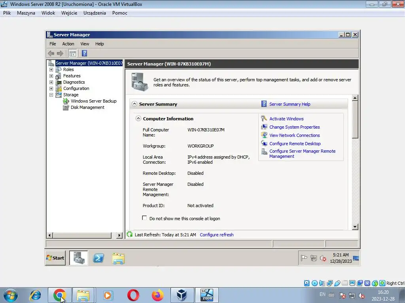The image size is (405, 303).
Task: Open the VirtualBox Widok menu
Action: 48,13
